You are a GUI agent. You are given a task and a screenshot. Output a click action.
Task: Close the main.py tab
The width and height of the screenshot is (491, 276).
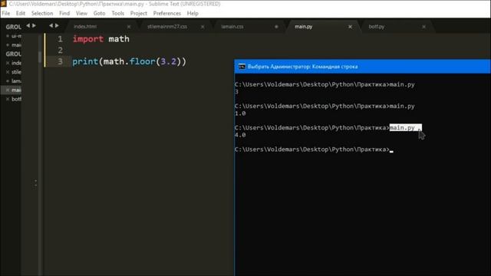(x=350, y=27)
